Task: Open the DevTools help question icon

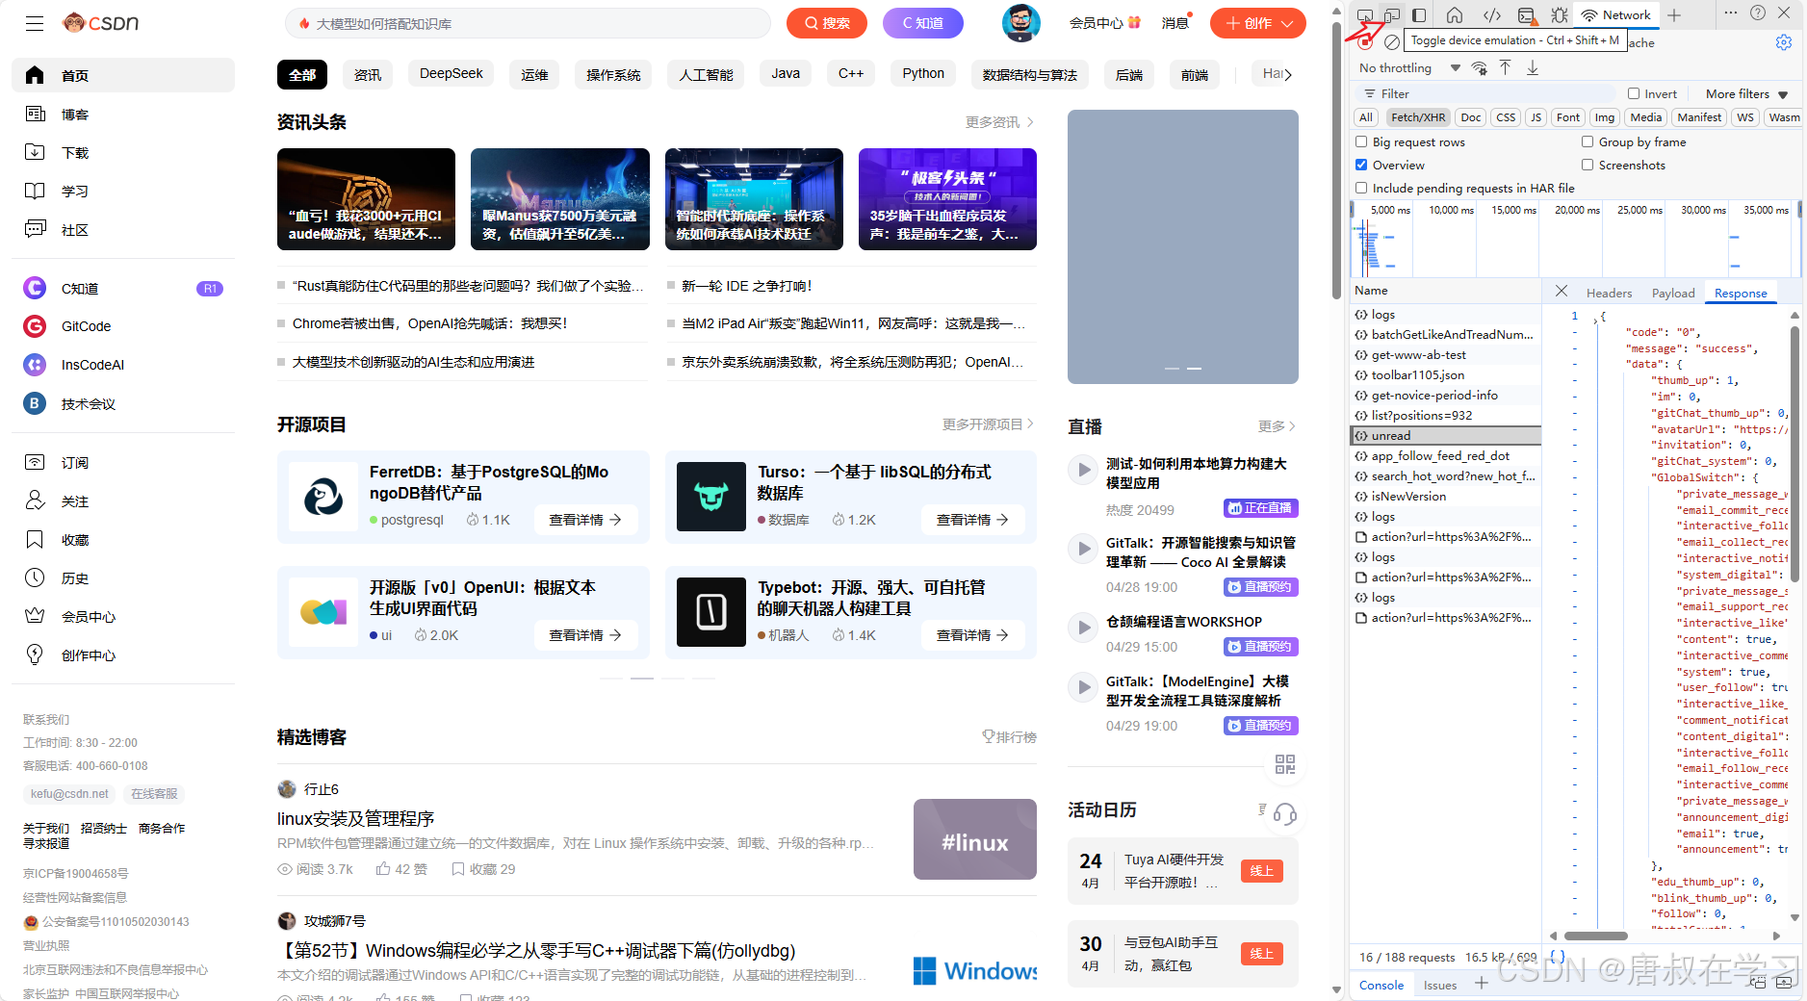Action: click(1758, 13)
